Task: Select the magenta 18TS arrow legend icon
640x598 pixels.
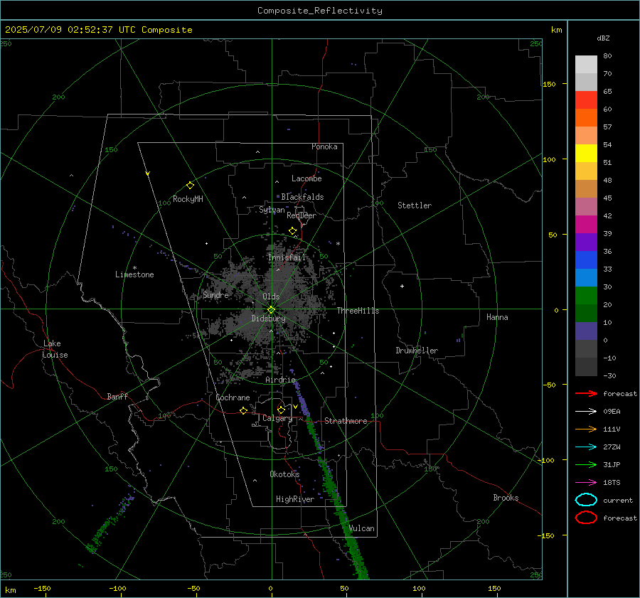Action: (586, 483)
